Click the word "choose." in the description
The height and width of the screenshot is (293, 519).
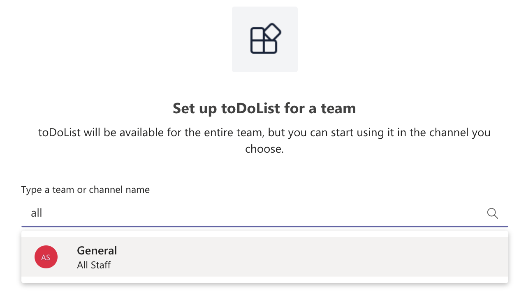pos(264,149)
